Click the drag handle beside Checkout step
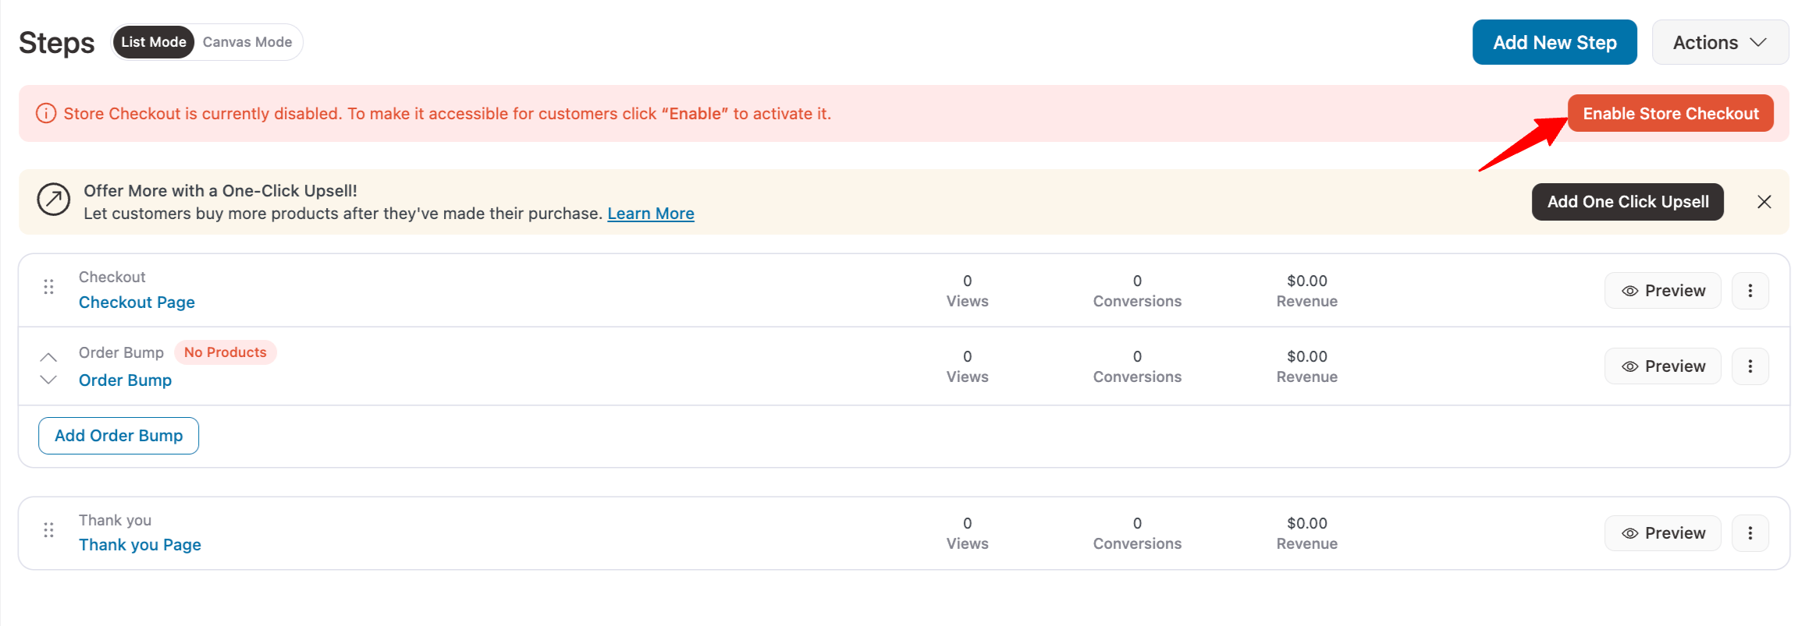Image resolution: width=1805 pixels, height=626 pixels. pos(48,287)
